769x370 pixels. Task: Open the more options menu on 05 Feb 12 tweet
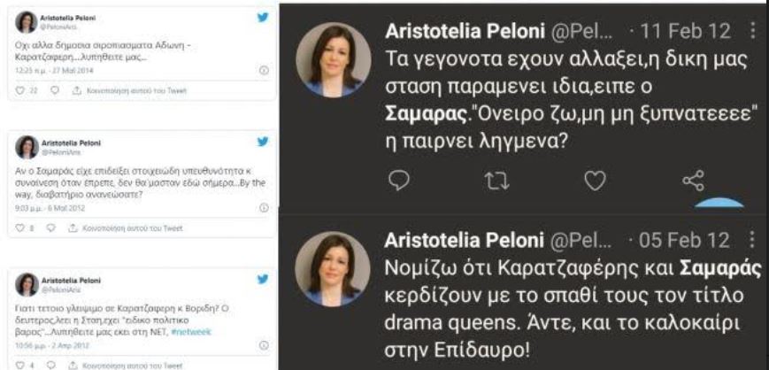click(753, 241)
